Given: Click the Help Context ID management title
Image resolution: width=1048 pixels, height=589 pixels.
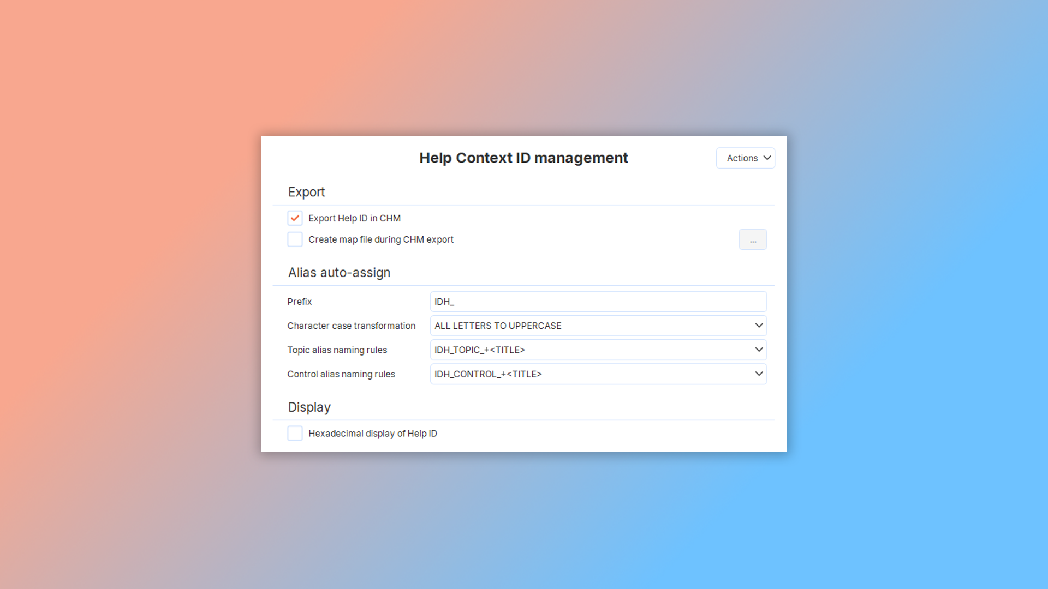Looking at the screenshot, I should [523, 158].
